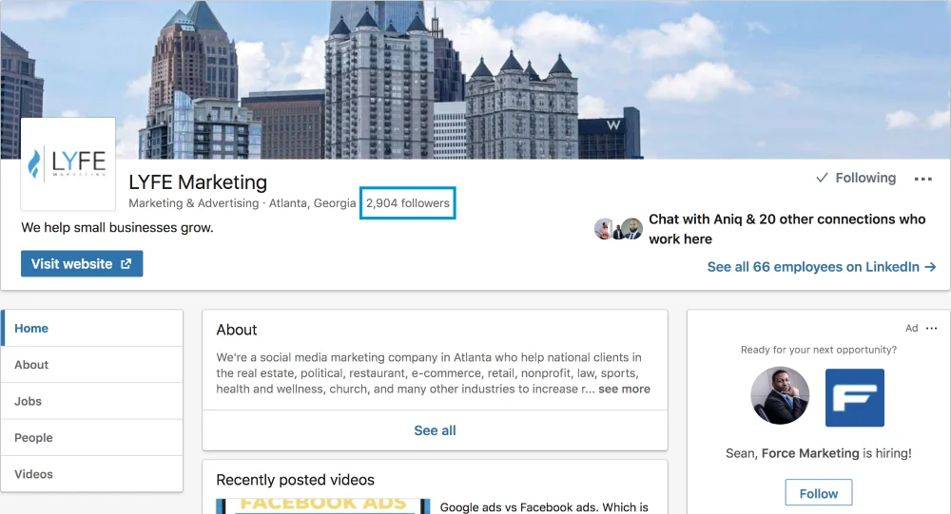Open the People tab in sidebar

pyautogui.click(x=92, y=437)
